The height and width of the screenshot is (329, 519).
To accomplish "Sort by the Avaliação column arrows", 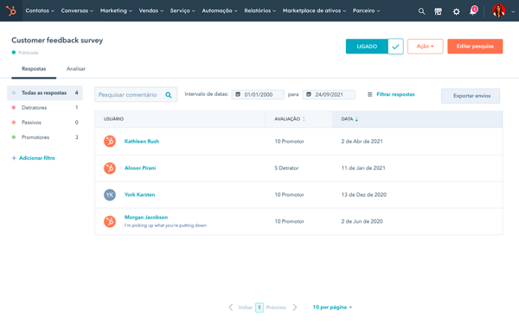I will click(304, 119).
